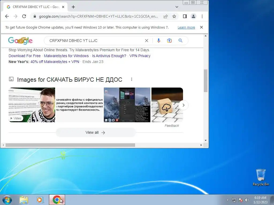This screenshot has width=274, height=205.
Task: Open the taskbar clock and date
Action: [260, 200]
